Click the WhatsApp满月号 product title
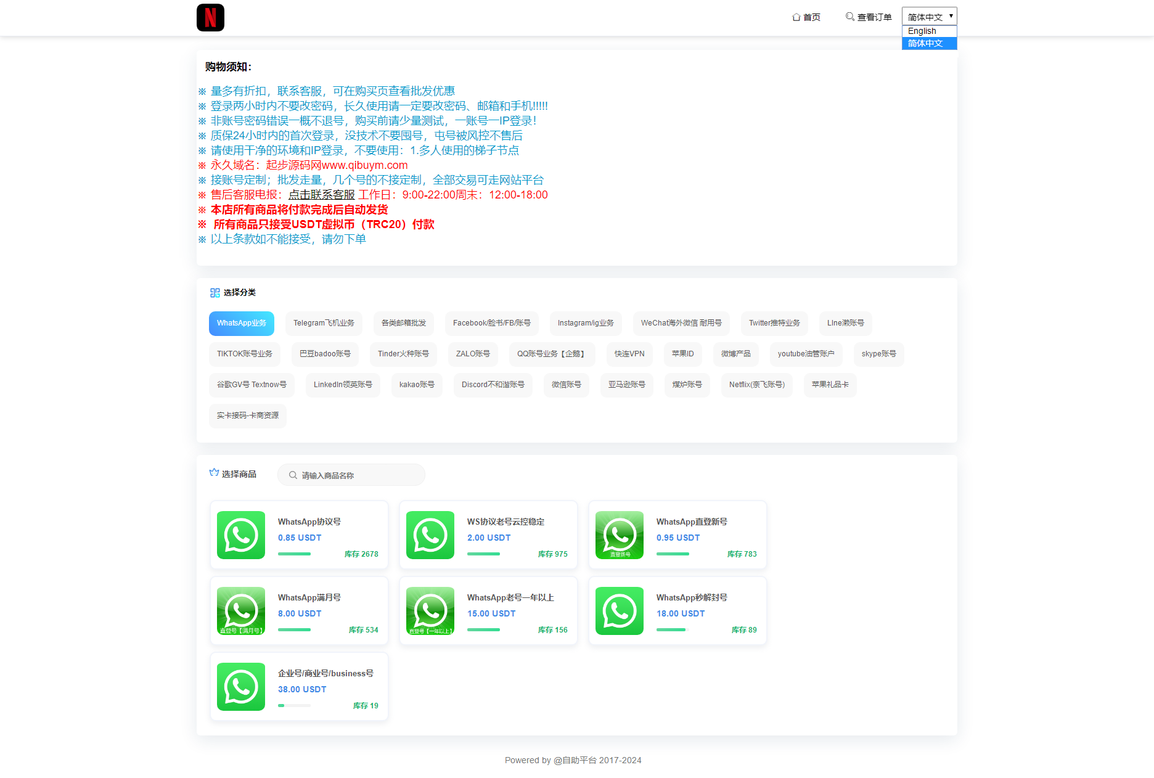Image resolution: width=1154 pixels, height=778 pixels. pyautogui.click(x=309, y=598)
